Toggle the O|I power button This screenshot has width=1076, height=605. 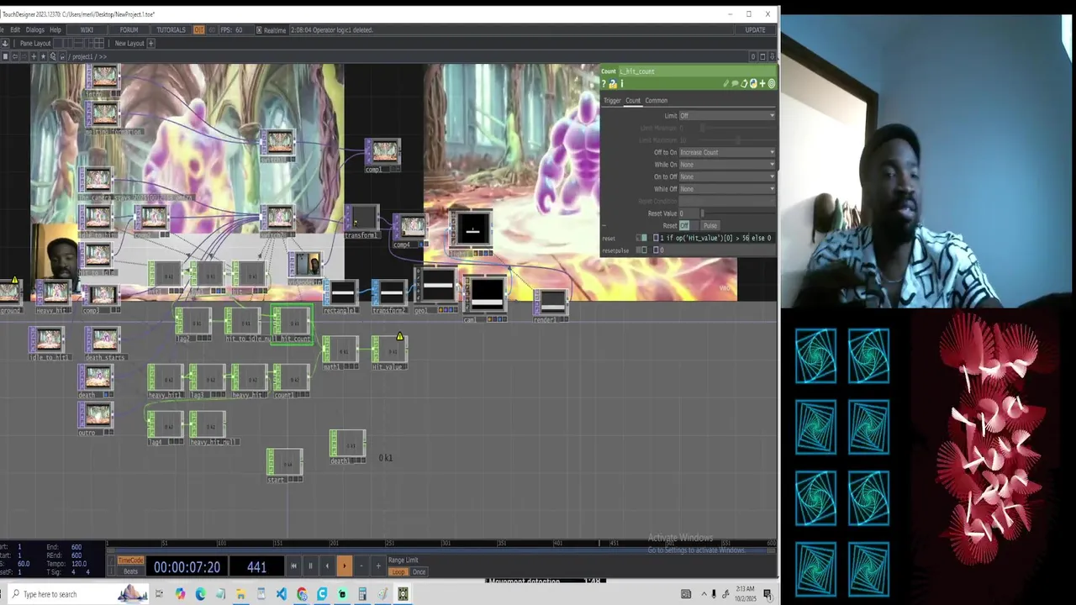pyautogui.click(x=199, y=30)
